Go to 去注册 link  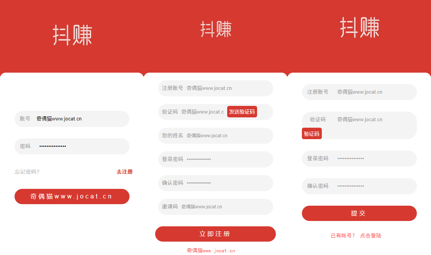point(125,172)
